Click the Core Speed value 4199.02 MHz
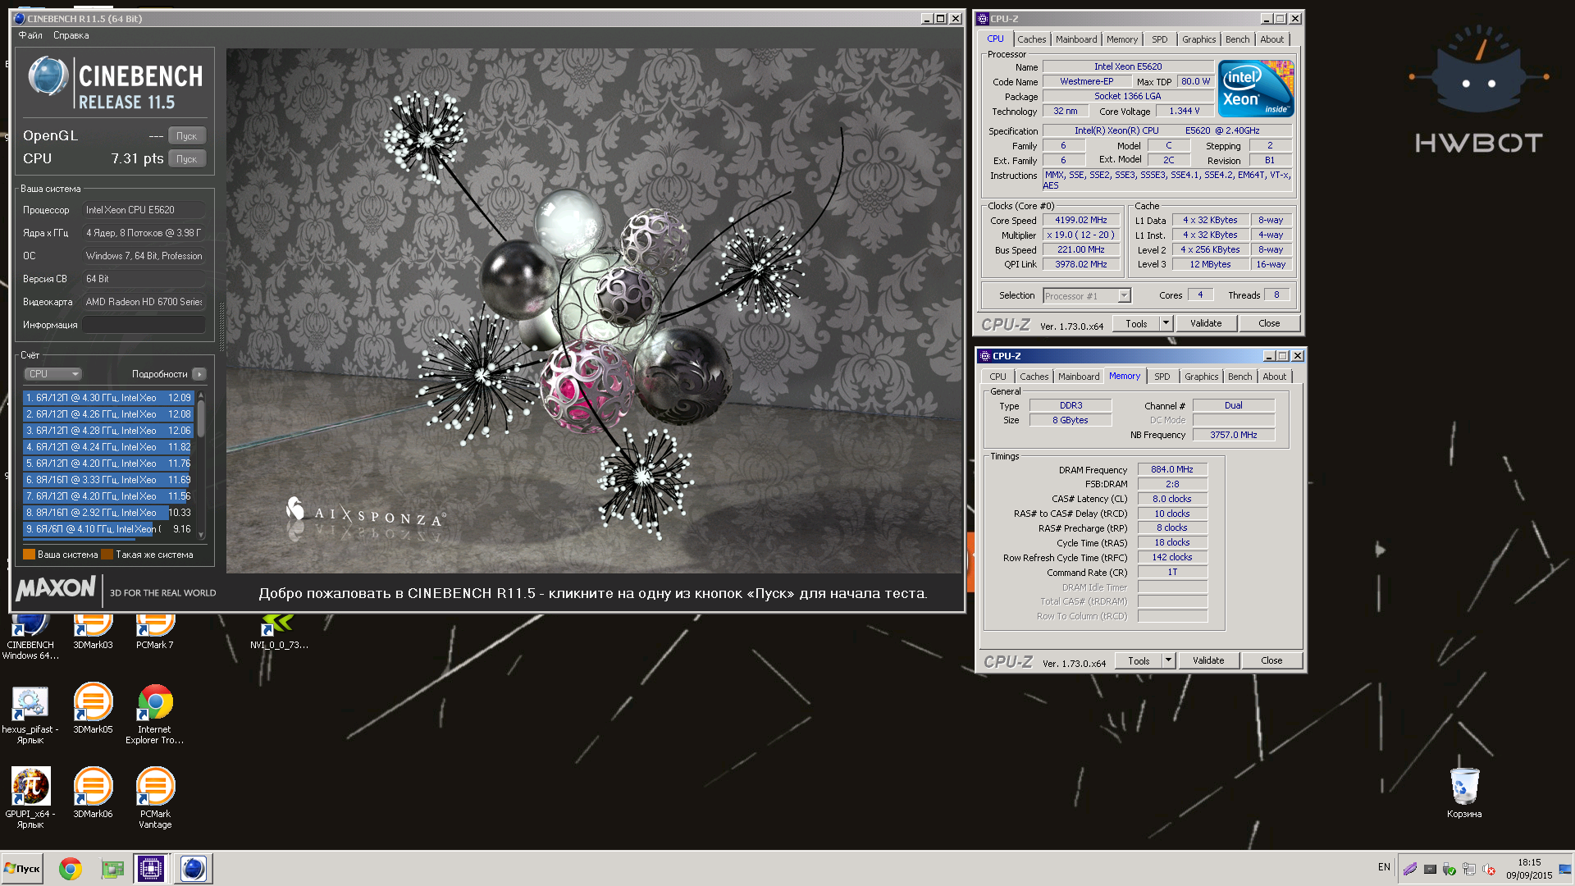Screen dimensions: 1575x886 [1081, 220]
